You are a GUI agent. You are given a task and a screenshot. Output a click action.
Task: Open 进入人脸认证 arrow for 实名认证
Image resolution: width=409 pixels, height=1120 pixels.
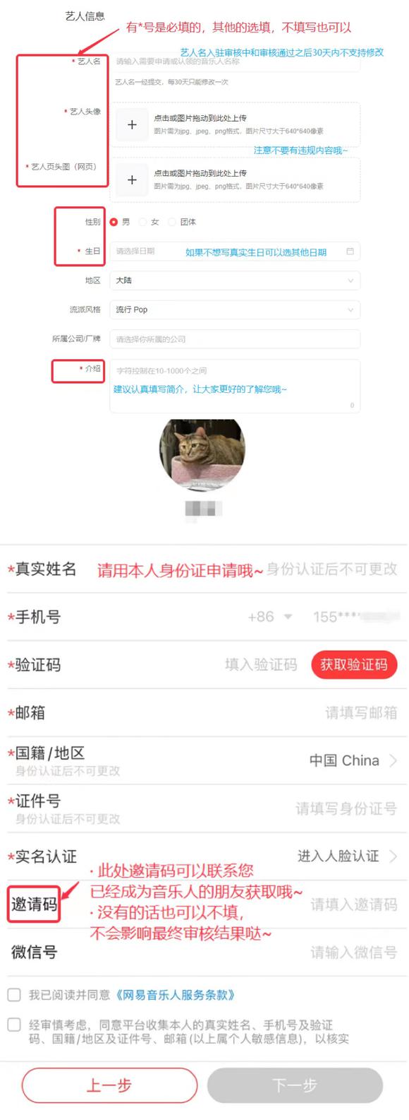[393, 856]
